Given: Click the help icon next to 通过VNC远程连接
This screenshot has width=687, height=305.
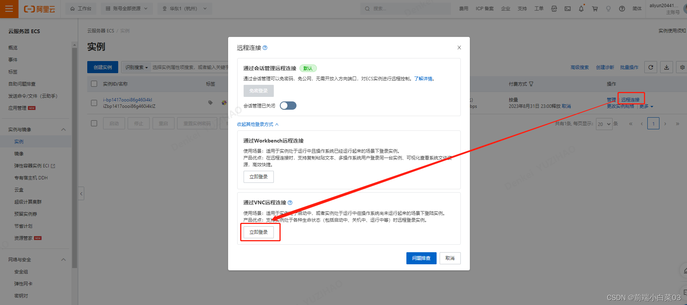Looking at the screenshot, I should click(290, 202).
